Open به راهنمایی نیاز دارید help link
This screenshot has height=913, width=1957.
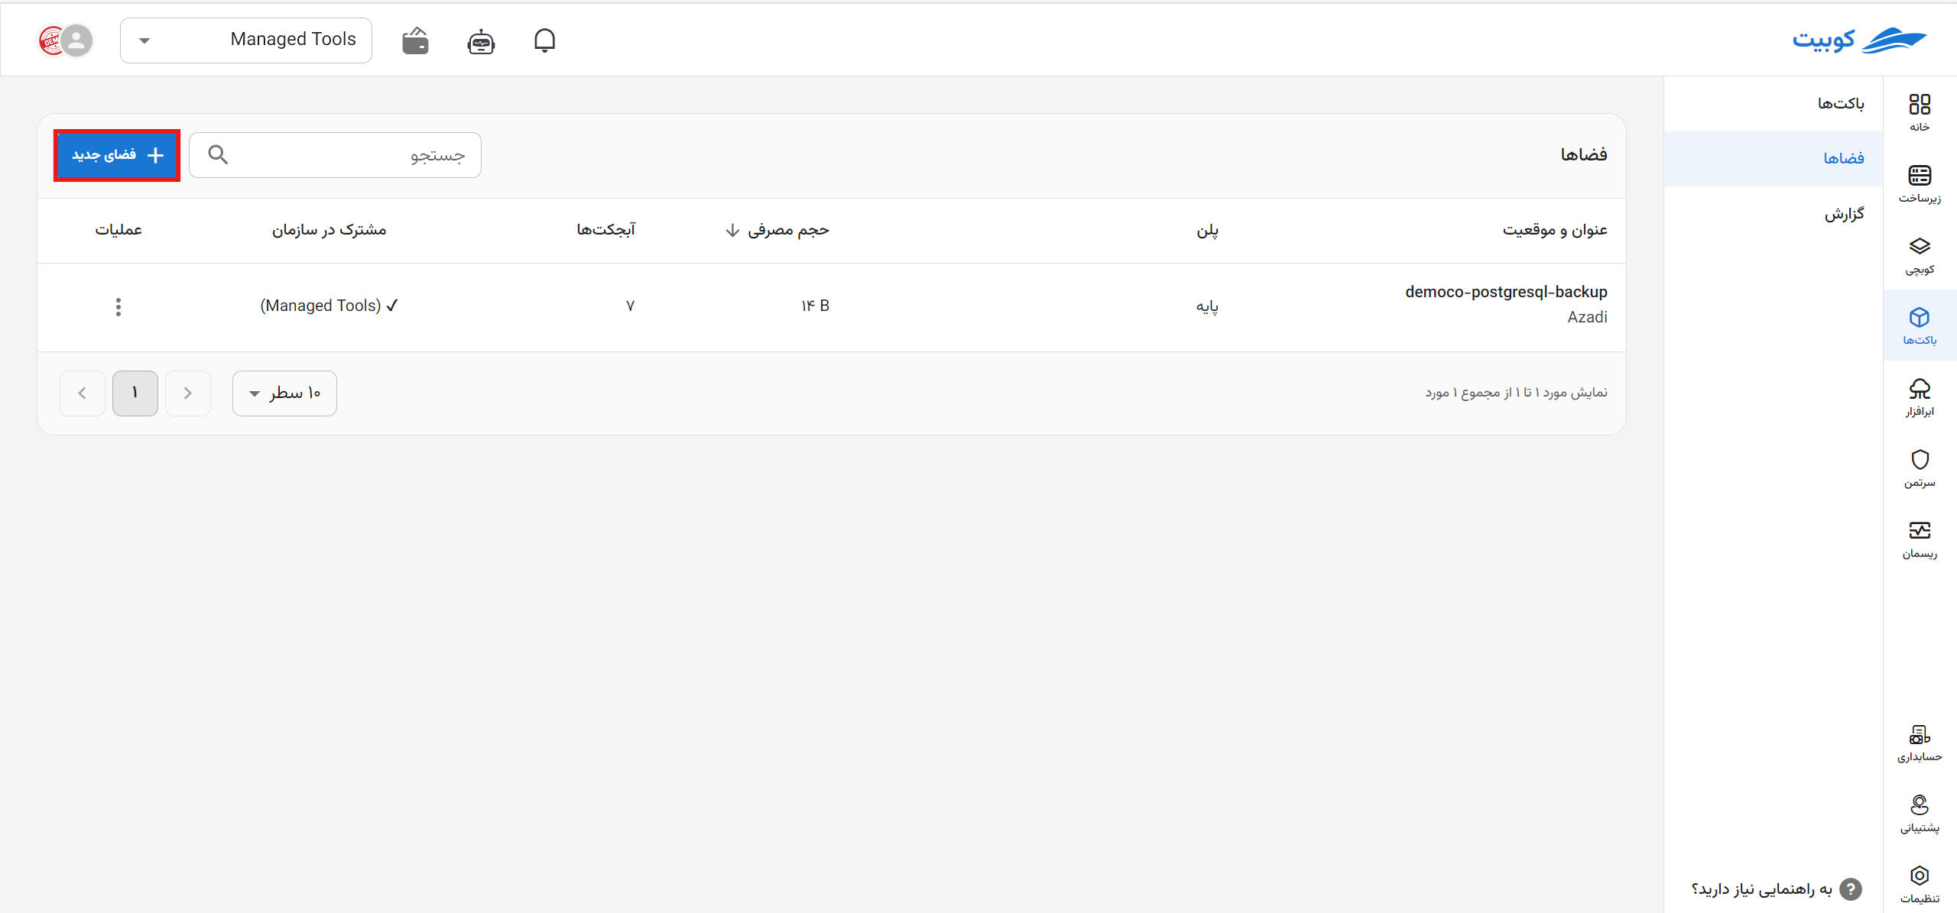(x=1776, y=889)
